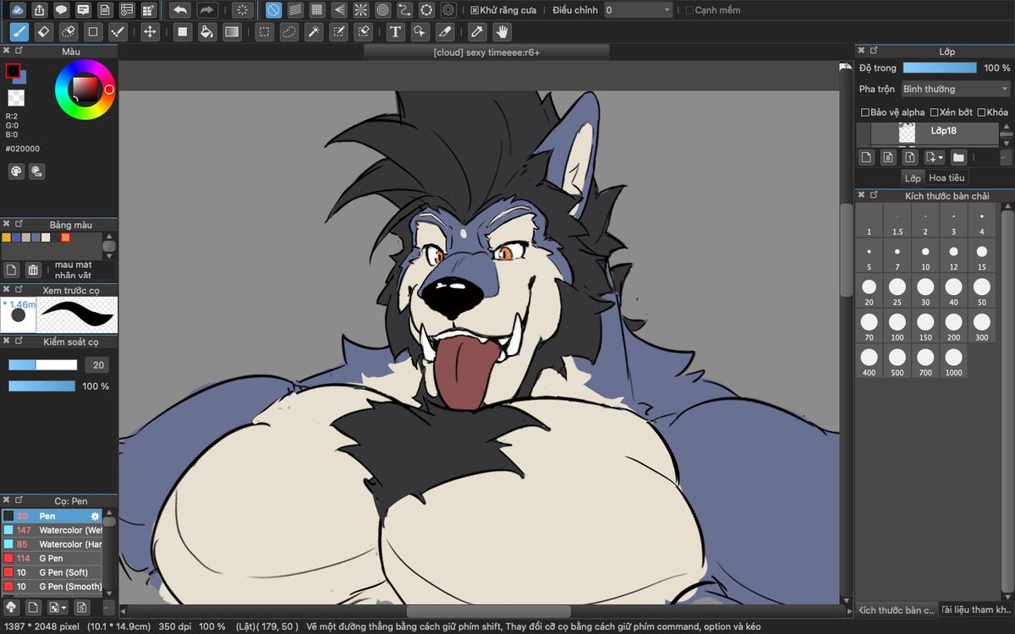The height and width of the screenshot is (634, 1015).
Task: Select the sexy timeeee:r6+ document tab
Action: (486, 52)
